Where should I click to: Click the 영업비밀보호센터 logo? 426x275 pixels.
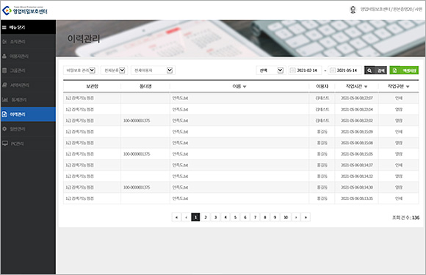point(25,10)
